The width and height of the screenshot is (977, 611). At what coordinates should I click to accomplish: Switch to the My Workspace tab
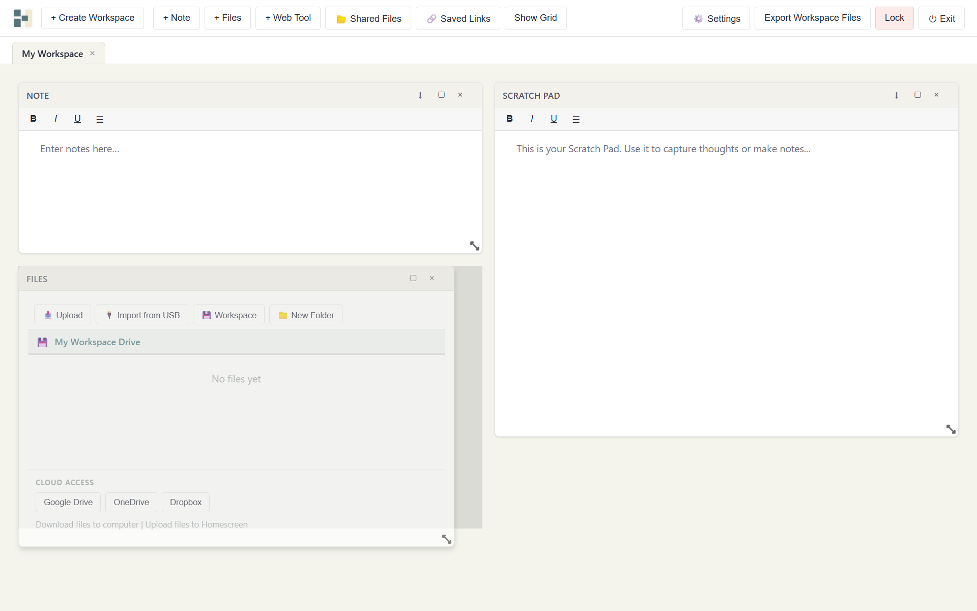click(x=52, y=53)
